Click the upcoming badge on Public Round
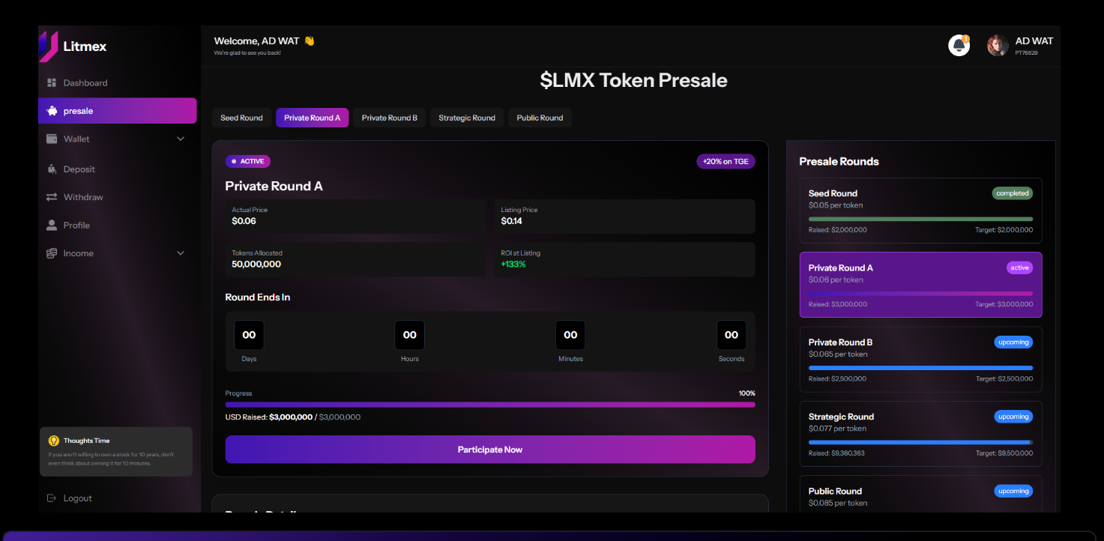 click(1013, 492)
